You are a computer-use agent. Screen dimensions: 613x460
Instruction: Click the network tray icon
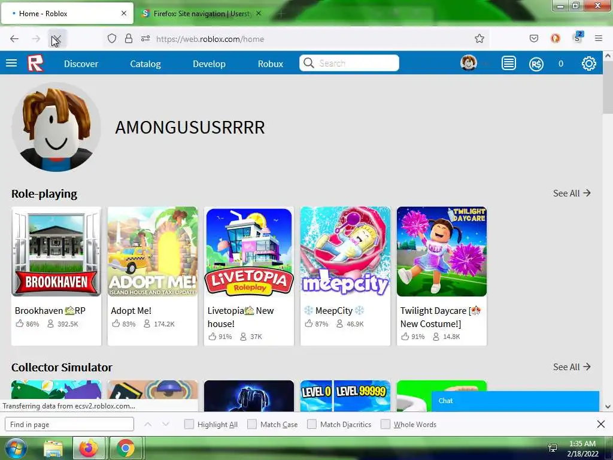pos(553,448)
